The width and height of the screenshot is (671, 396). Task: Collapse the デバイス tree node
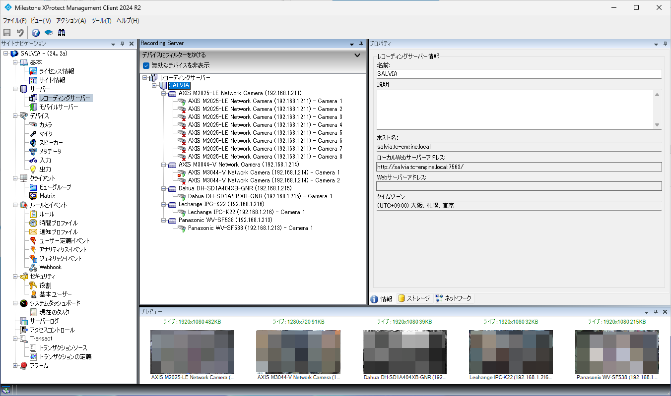pyautogui.click(x=15, y=116)
